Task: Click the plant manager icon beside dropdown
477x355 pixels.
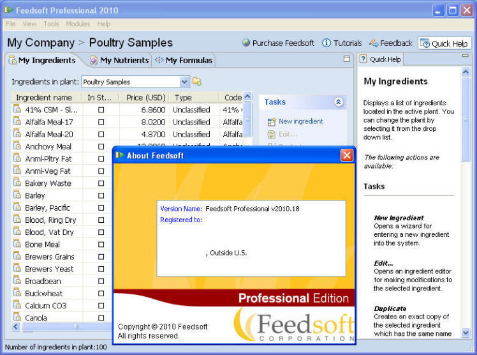Action: tap(197, 82)
